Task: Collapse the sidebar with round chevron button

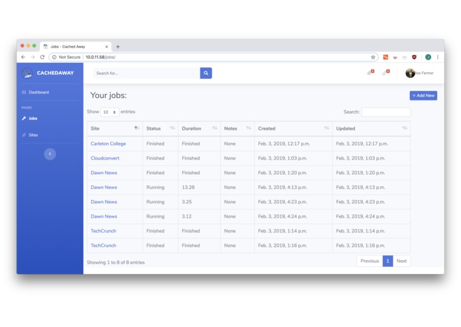Action: click(x=50, y=154)
